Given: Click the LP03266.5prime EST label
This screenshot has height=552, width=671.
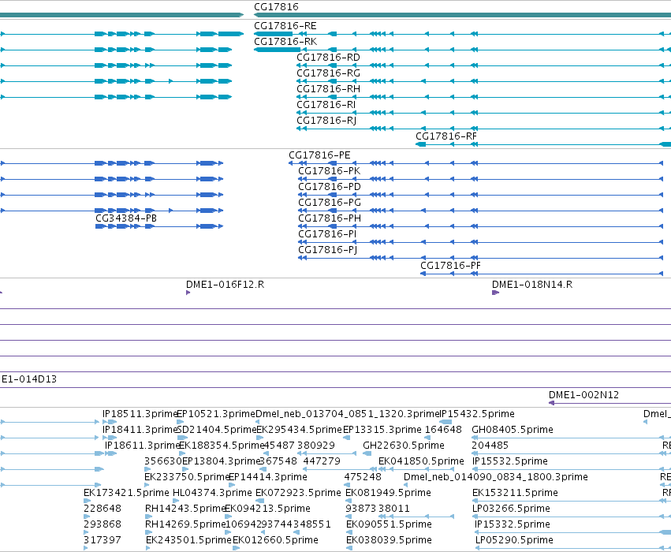Looking at the screenshot, I should pyautogui.click(x=512, y=509).
